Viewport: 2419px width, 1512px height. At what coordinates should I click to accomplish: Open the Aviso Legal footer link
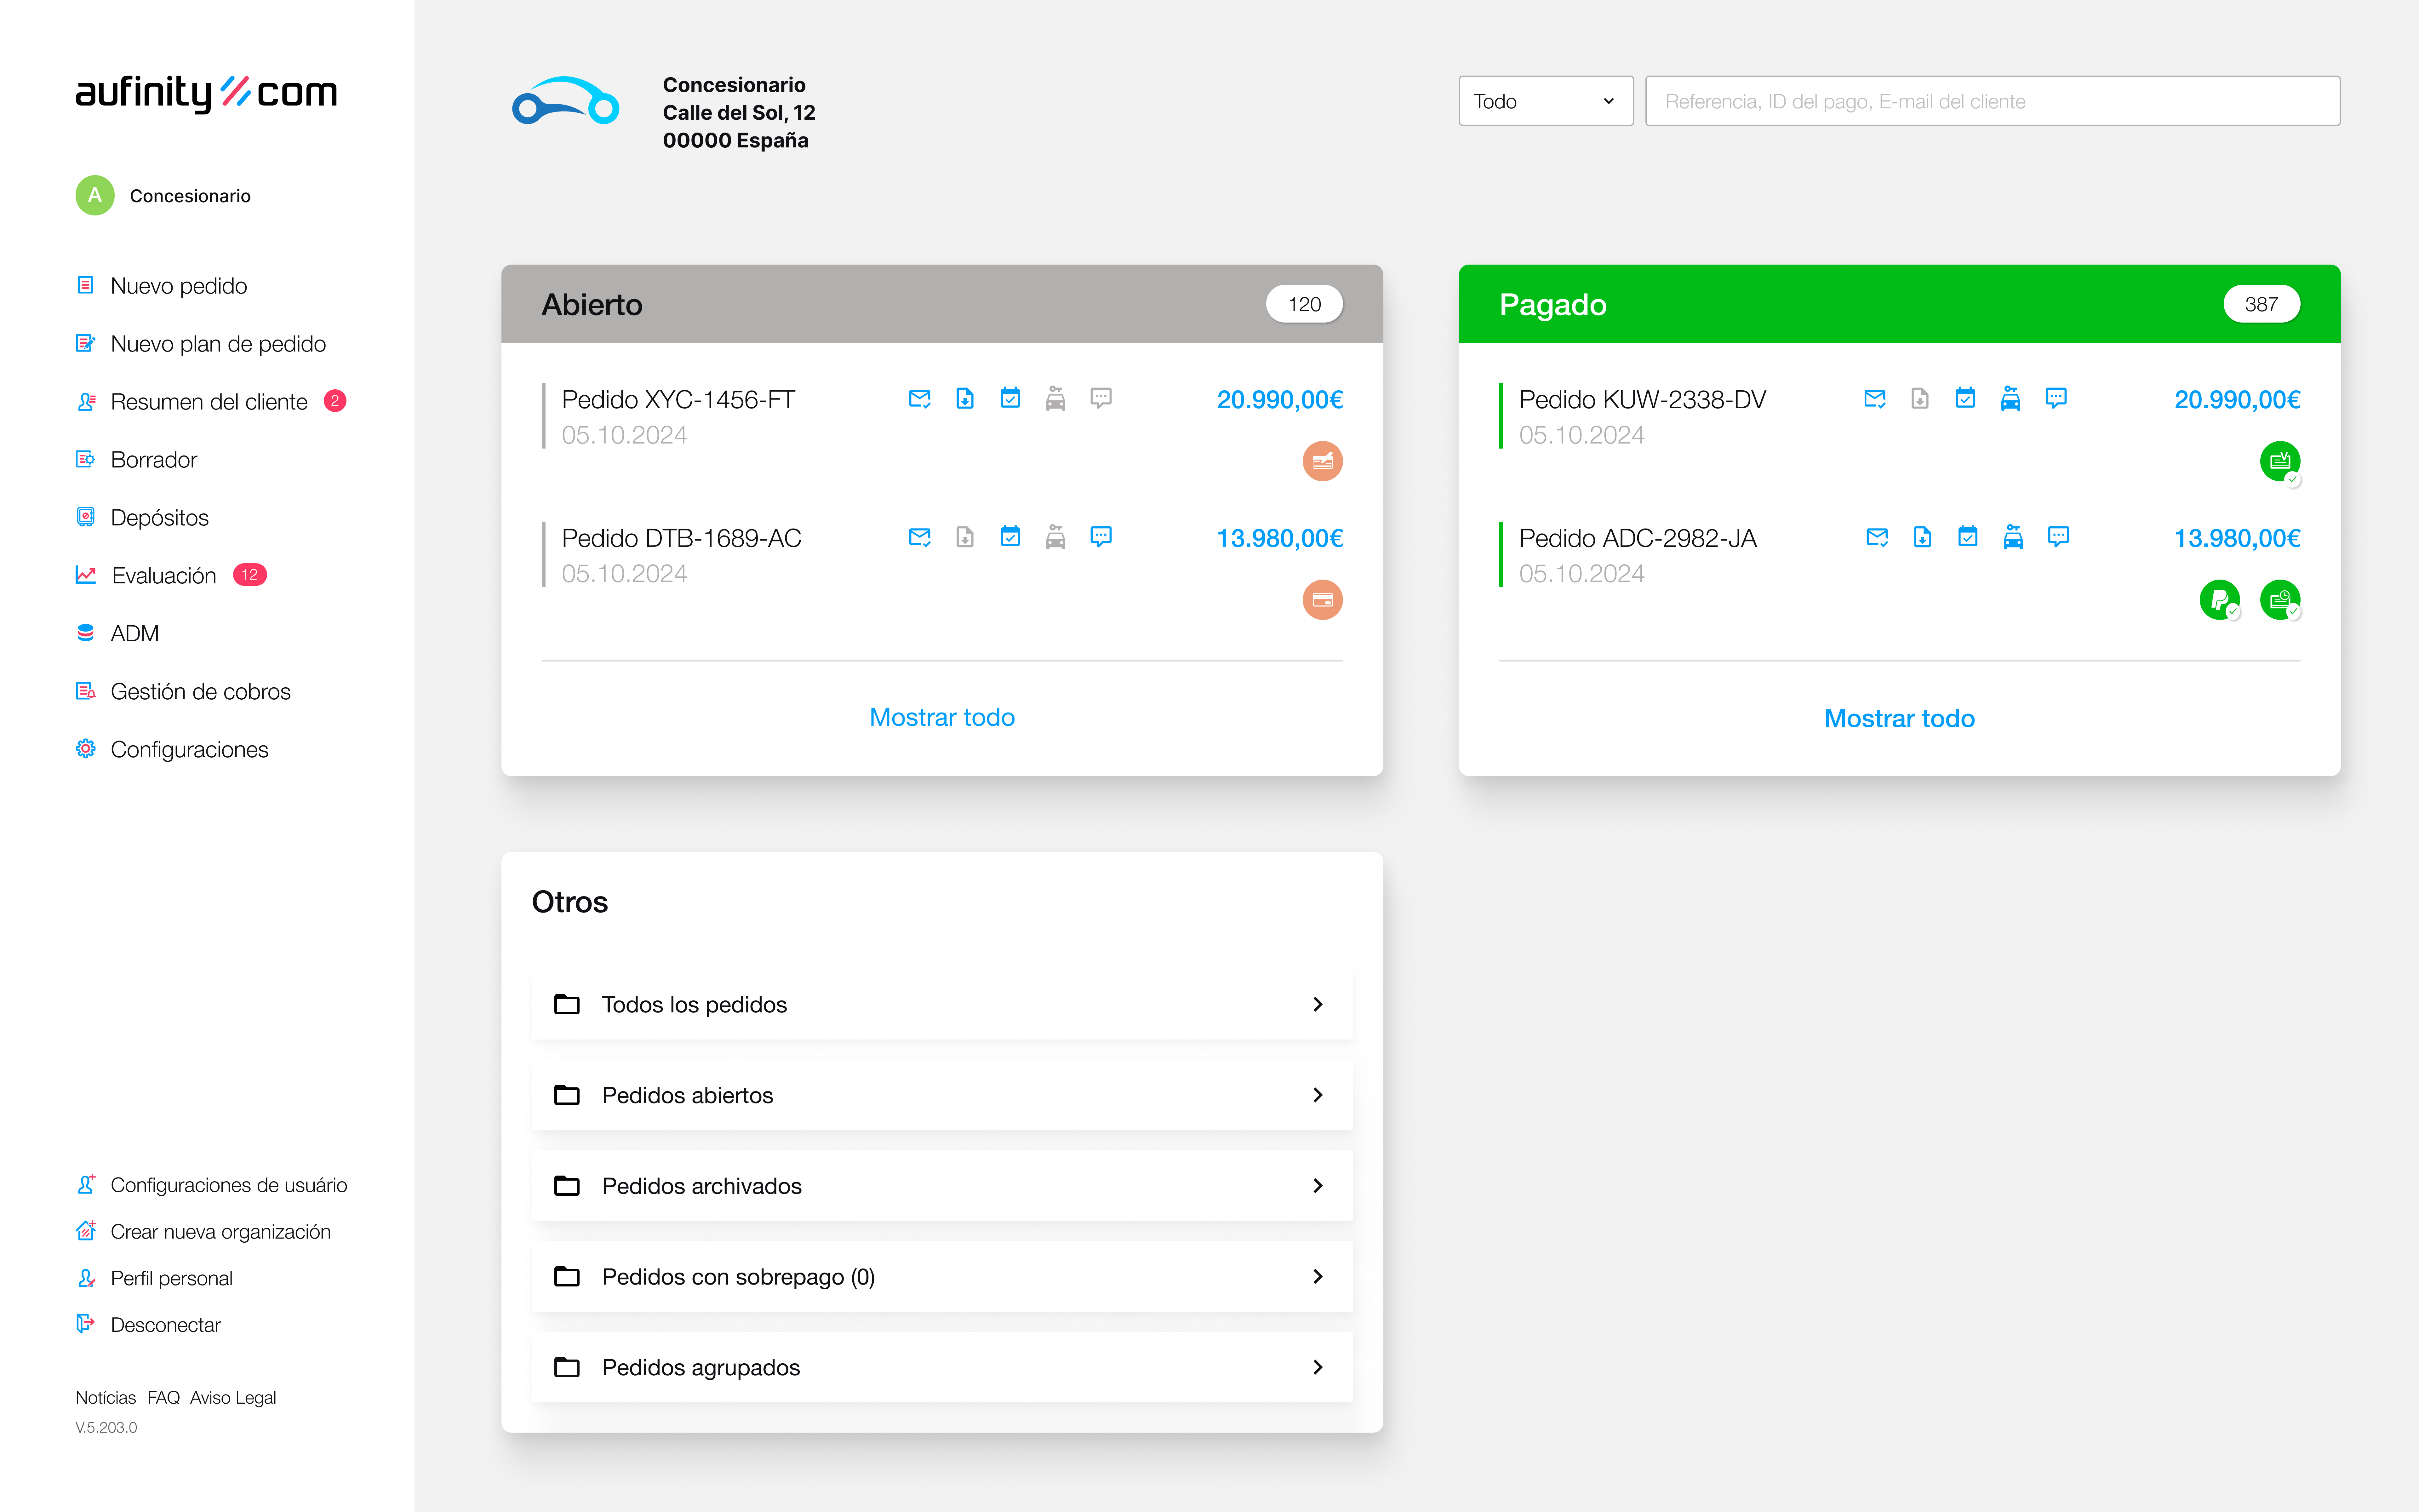(x=233, y=1398)
